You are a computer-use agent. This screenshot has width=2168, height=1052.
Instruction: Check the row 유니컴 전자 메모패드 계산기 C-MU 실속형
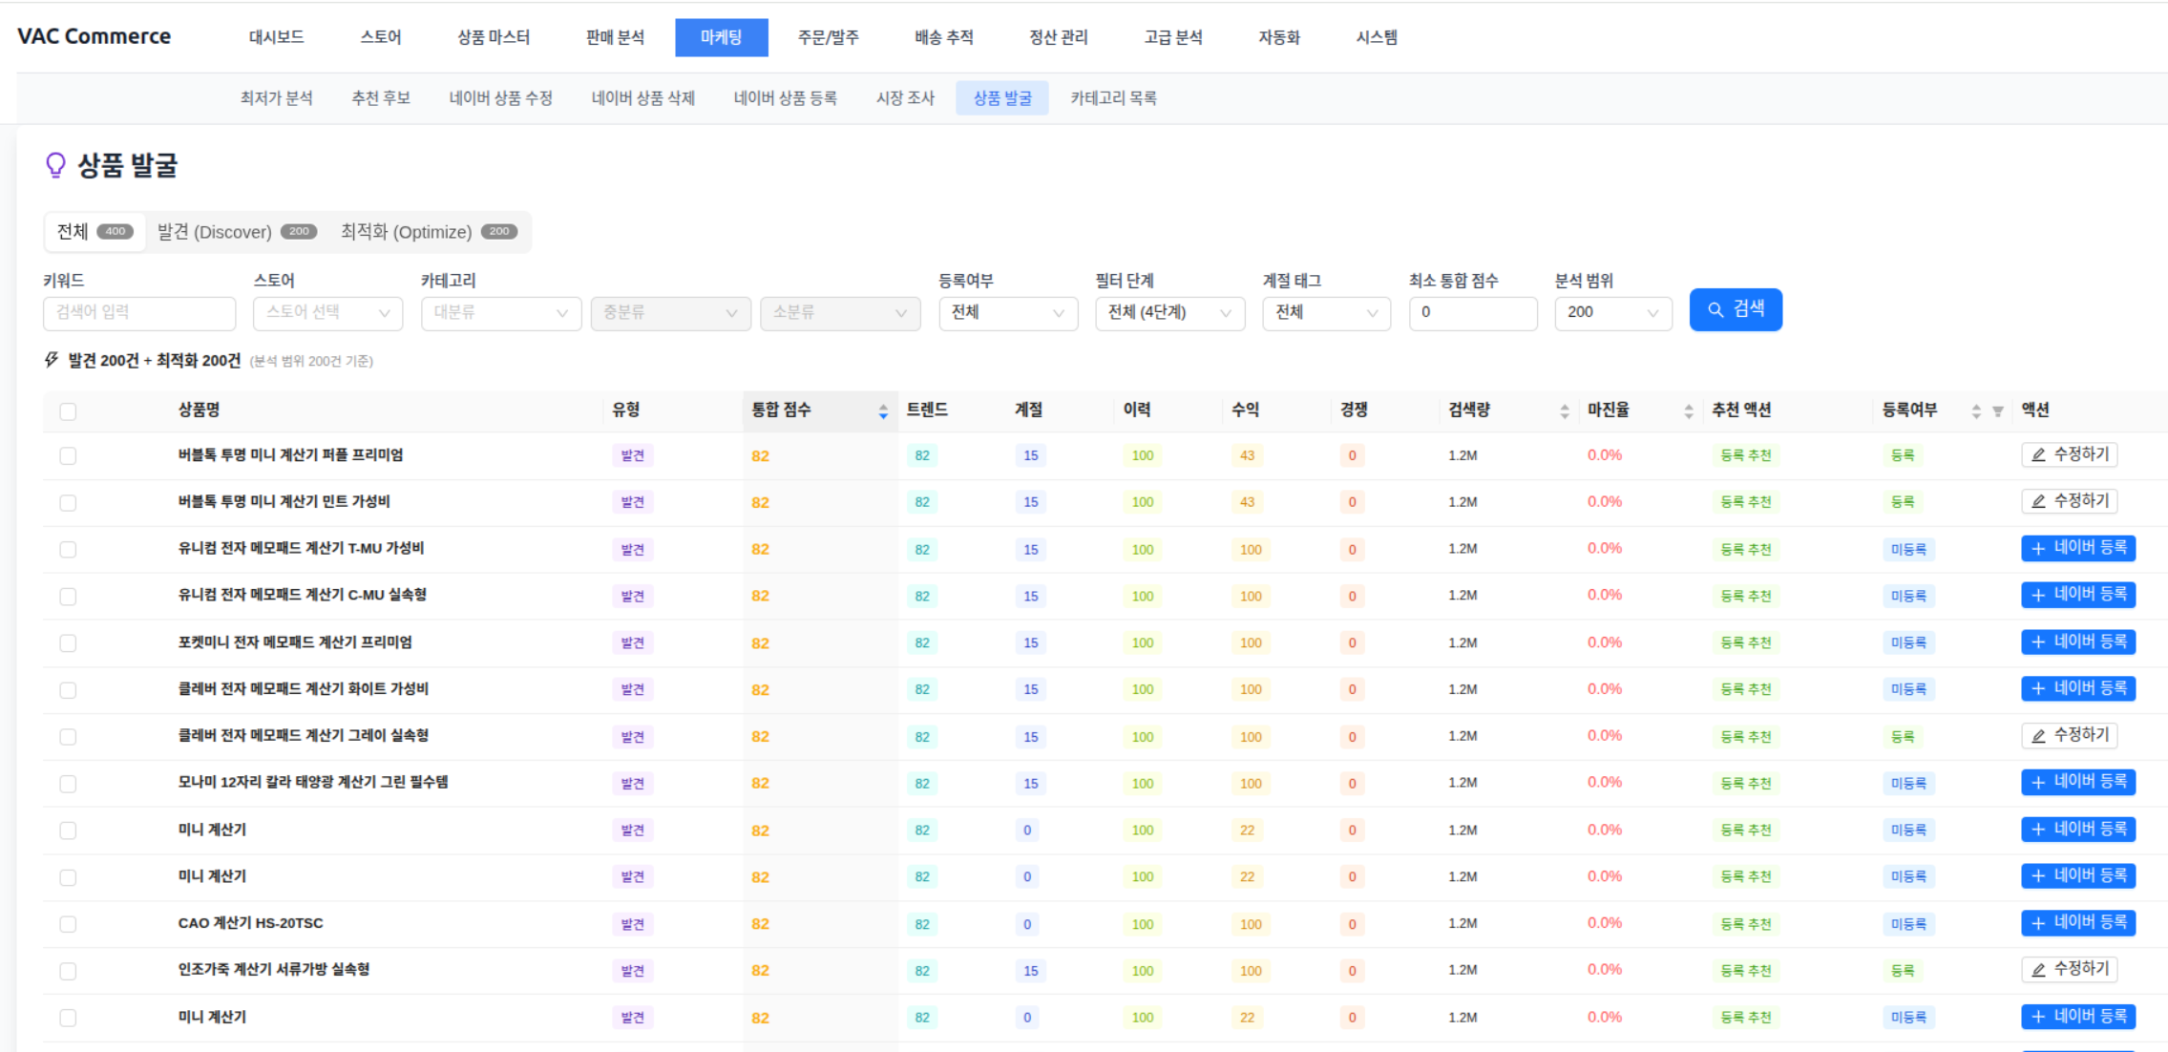click(68, 596)
